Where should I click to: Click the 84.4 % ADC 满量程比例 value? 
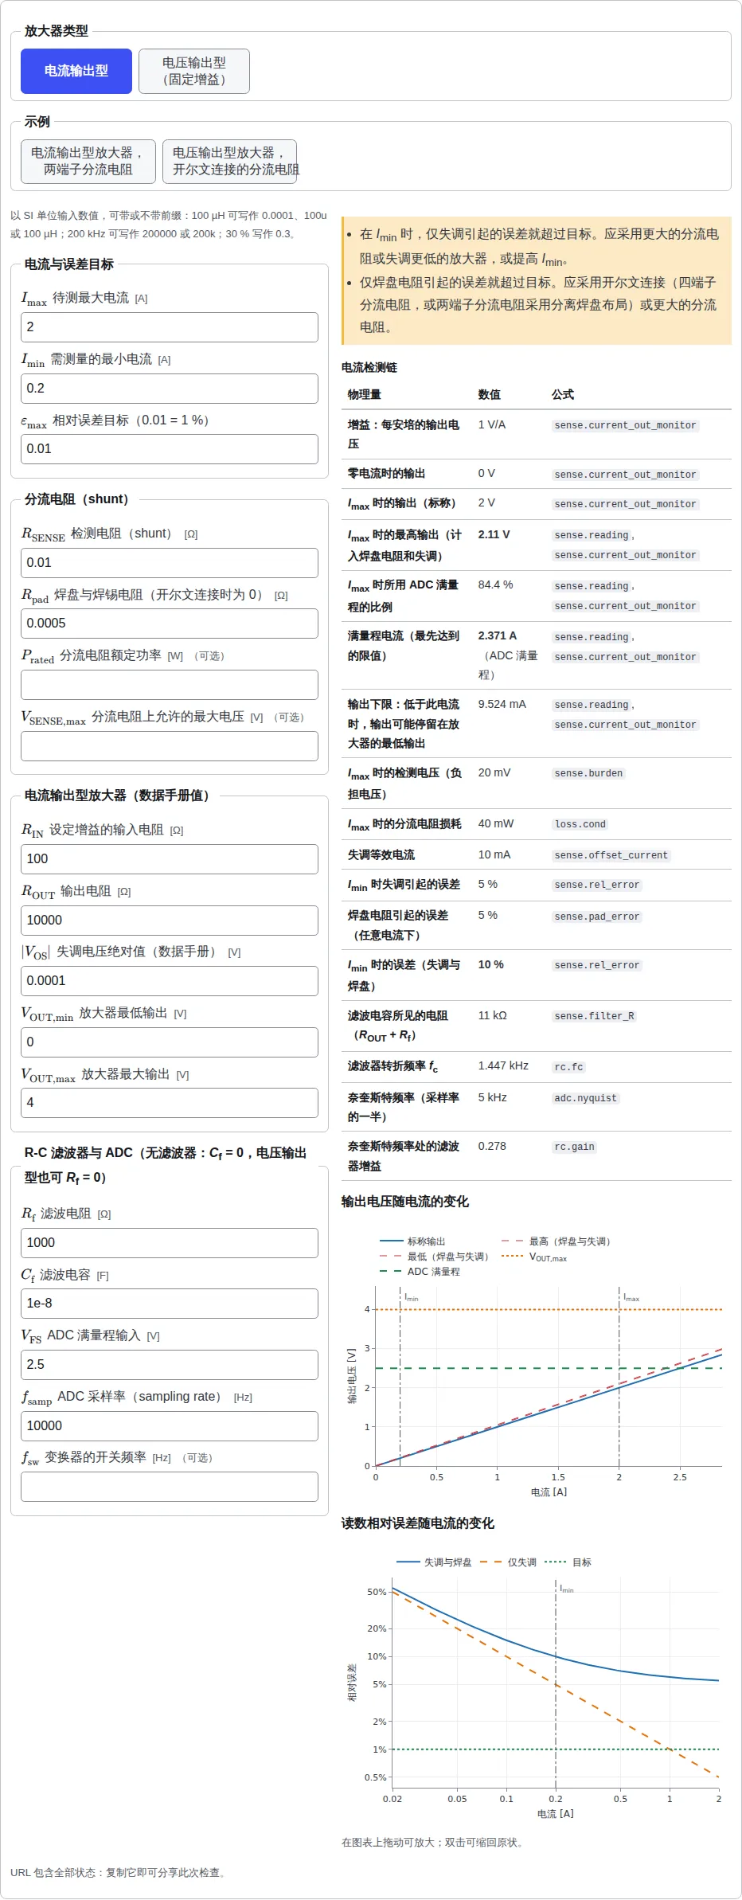click(496, 585)
